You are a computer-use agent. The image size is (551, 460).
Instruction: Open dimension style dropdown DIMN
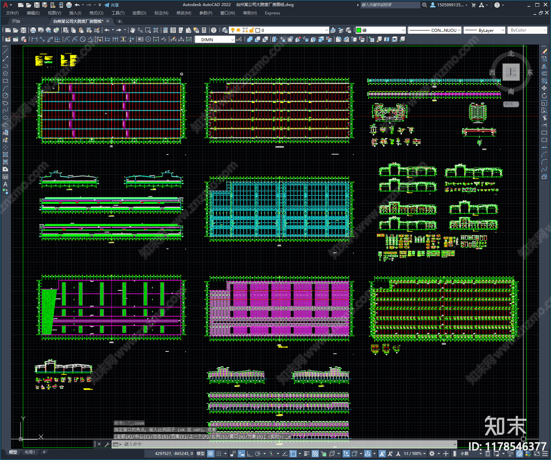point(215,40)
